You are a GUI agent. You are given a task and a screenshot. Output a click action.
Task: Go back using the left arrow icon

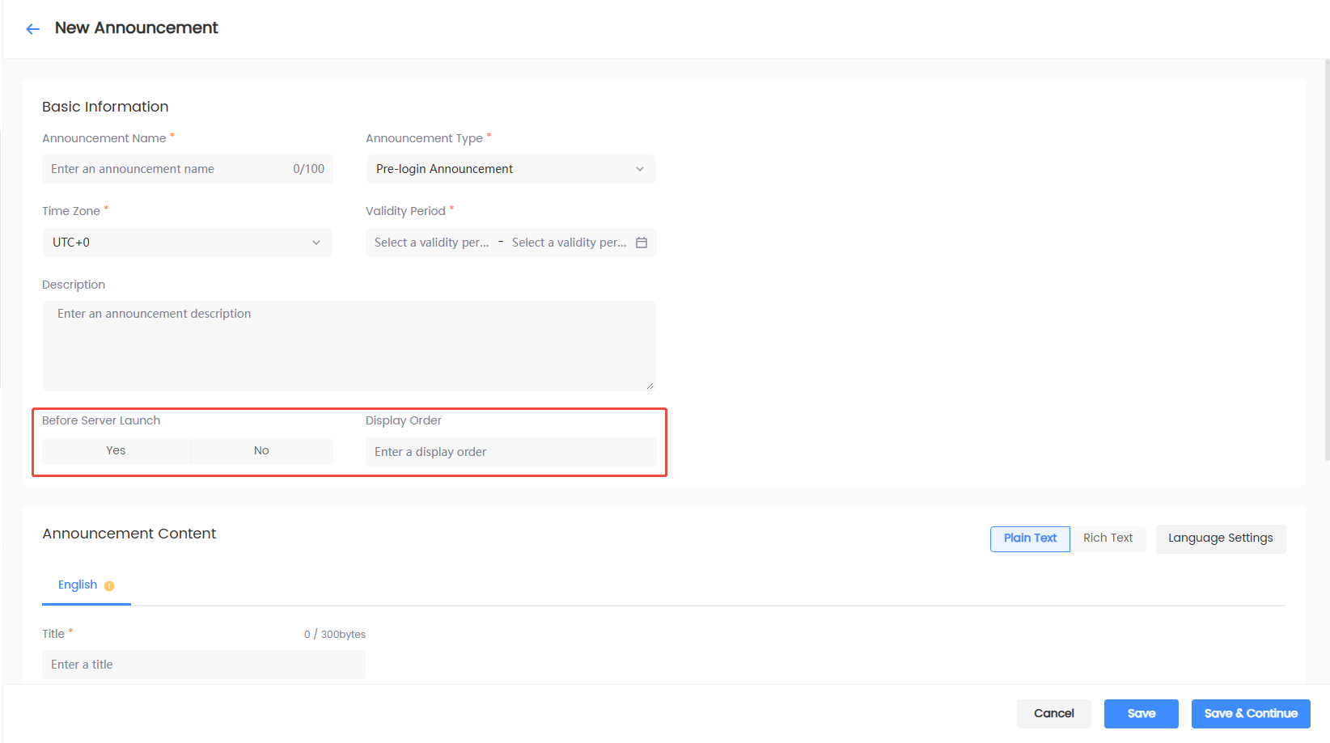click(x=32, y=29)
